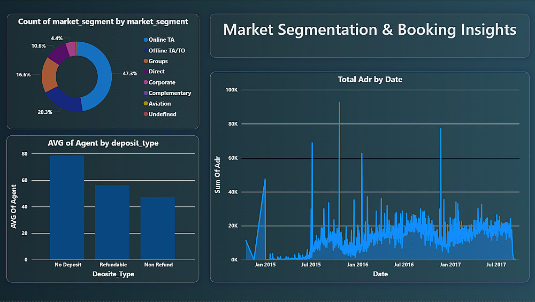
Task: Click the 20K y-axis value
Action: coord(233,226)
